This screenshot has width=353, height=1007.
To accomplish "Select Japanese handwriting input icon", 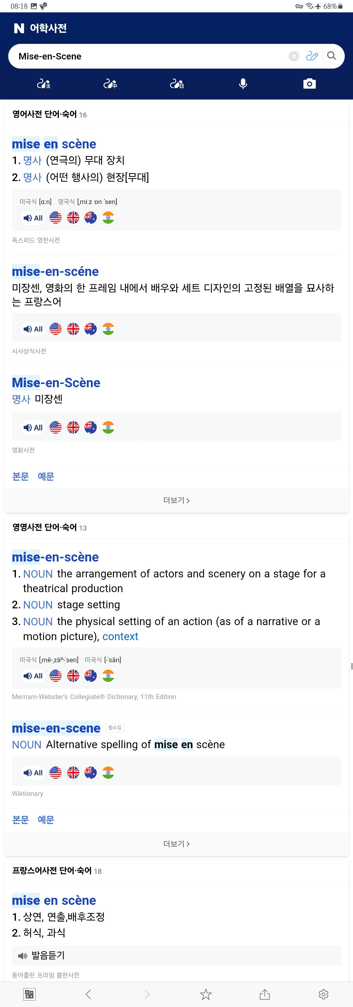I will [176, 84].
